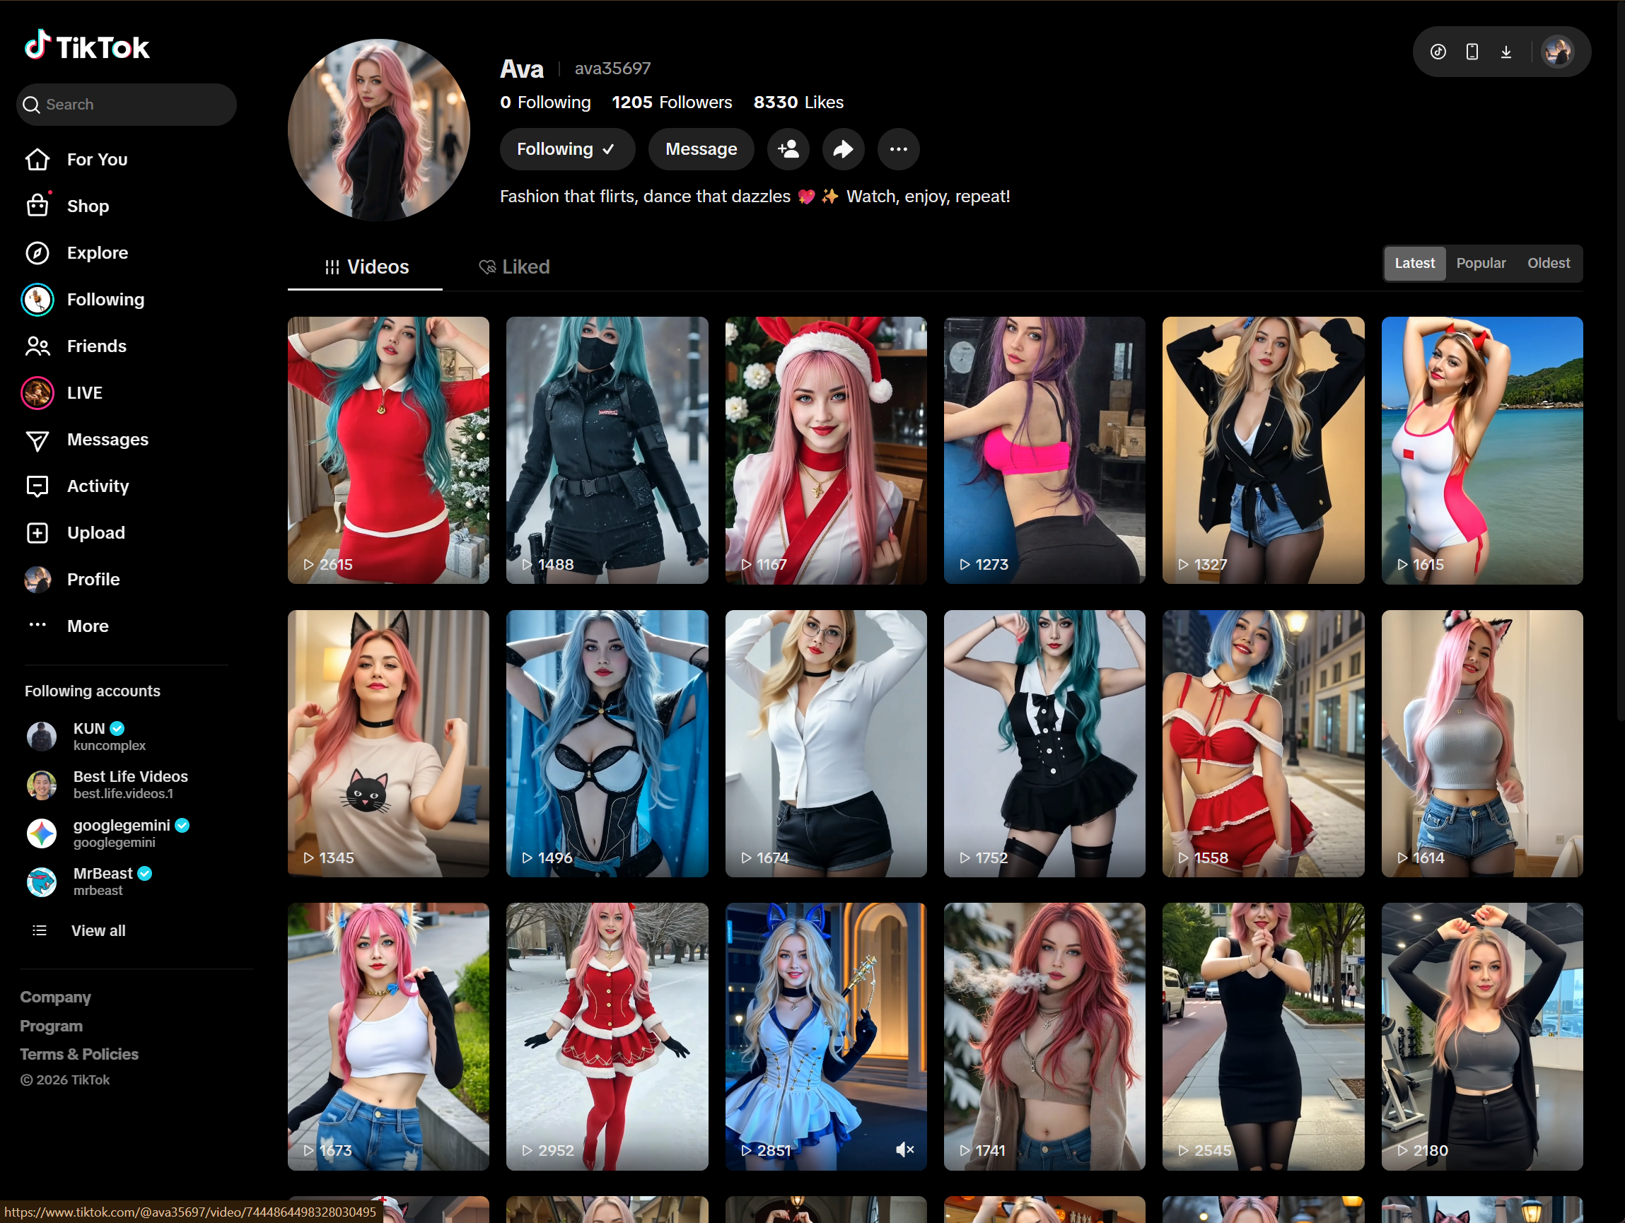The image size is (1625, 1223).
Task: Click the add friend suggestion icon
Action: (788, 149)
